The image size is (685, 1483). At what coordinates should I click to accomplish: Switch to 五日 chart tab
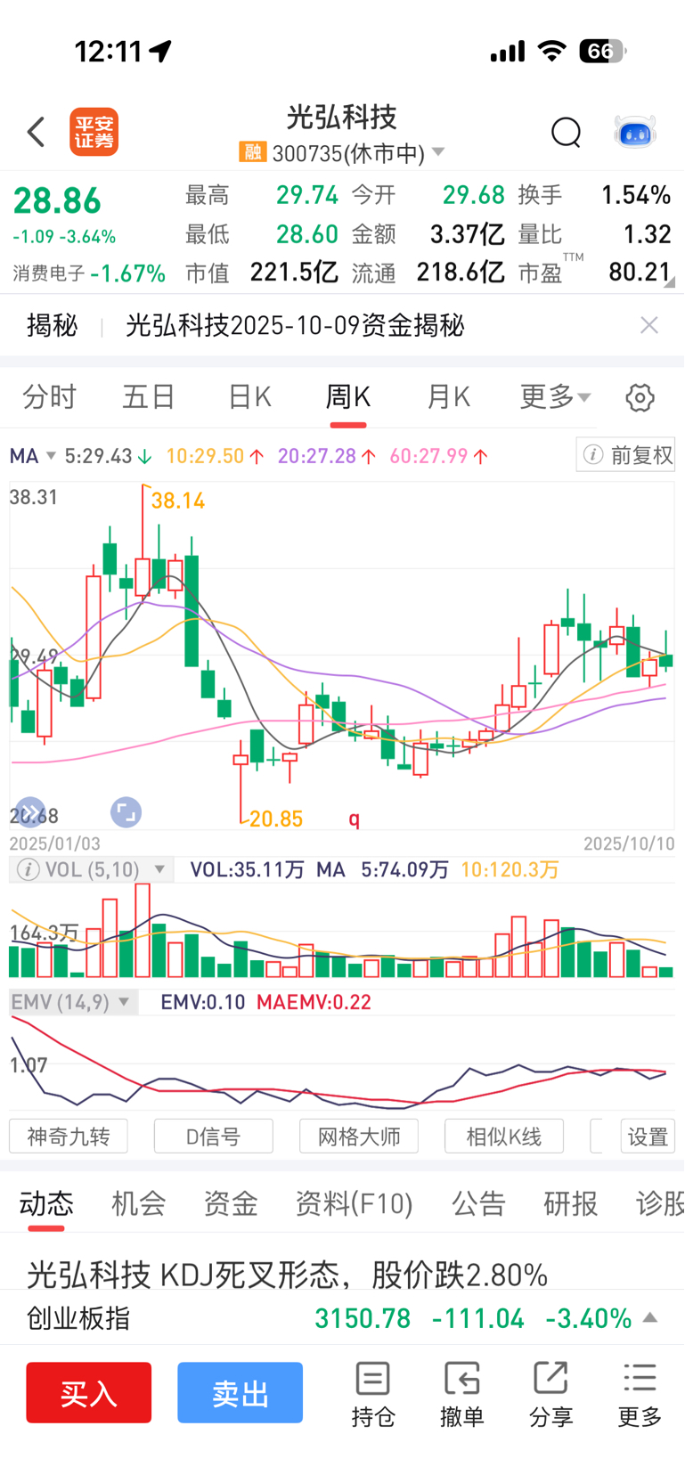pyautogui.click(x=148, y=397)
